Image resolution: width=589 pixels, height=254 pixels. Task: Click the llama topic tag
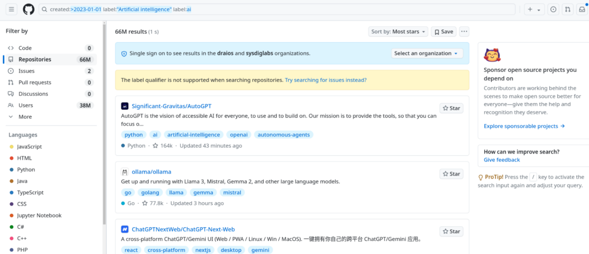tap(176, 193)
